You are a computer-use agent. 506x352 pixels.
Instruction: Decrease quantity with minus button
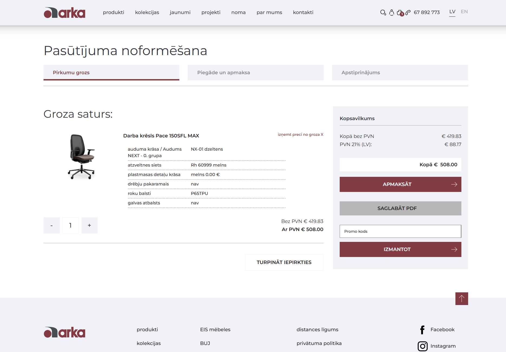(51, 225)
